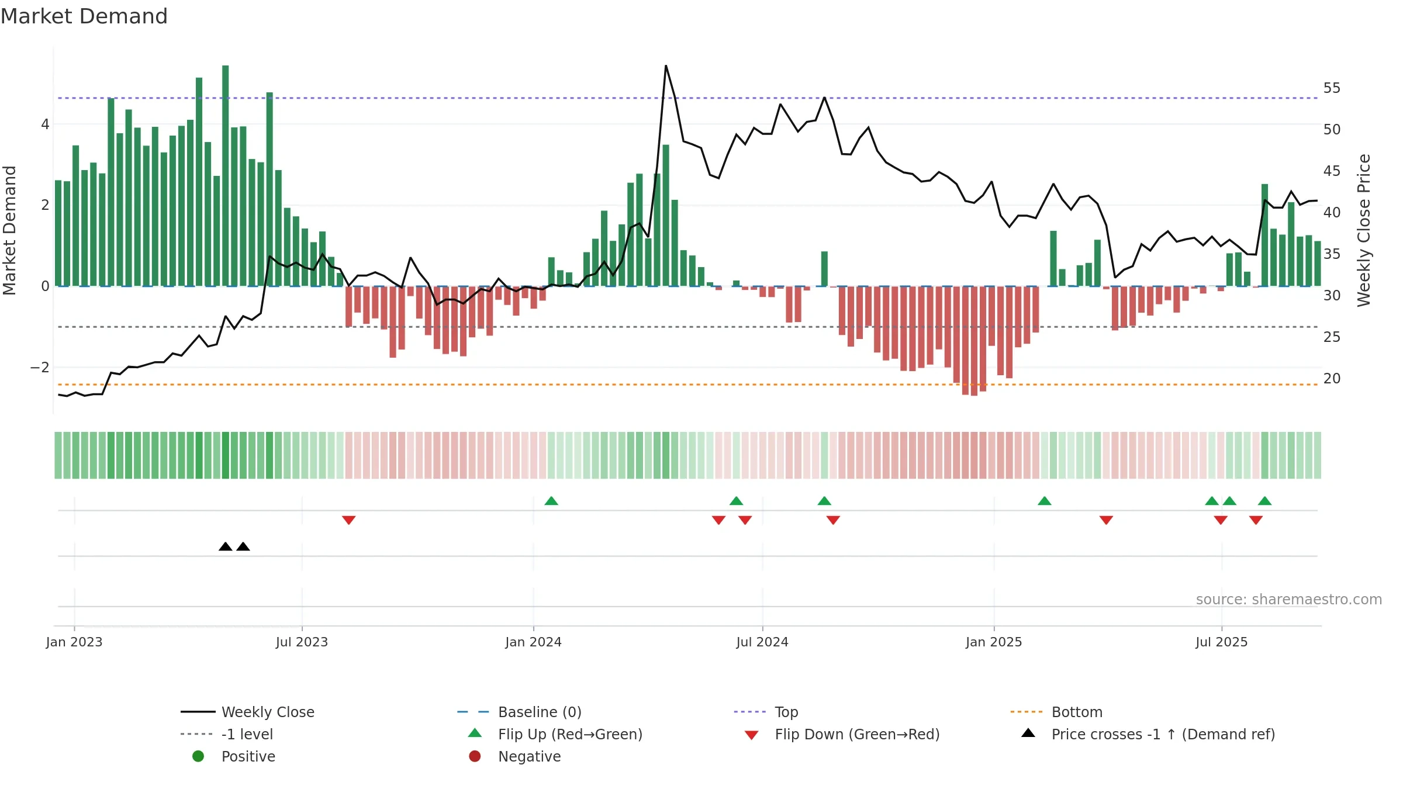Click the Jul 2024 axis label

762,642
